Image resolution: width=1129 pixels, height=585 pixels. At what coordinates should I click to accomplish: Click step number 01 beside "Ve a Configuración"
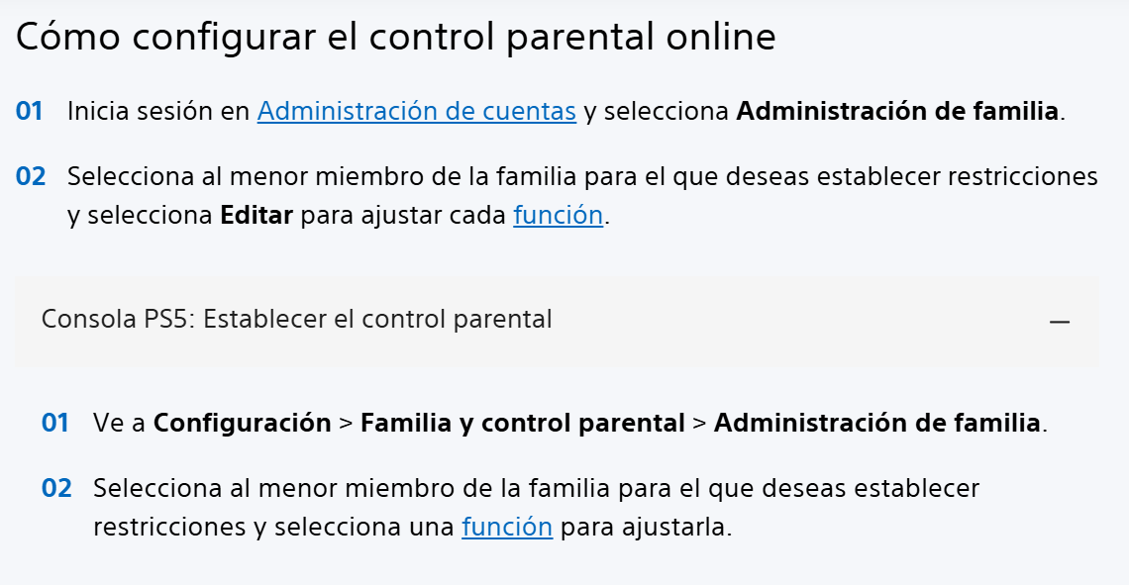55,423
